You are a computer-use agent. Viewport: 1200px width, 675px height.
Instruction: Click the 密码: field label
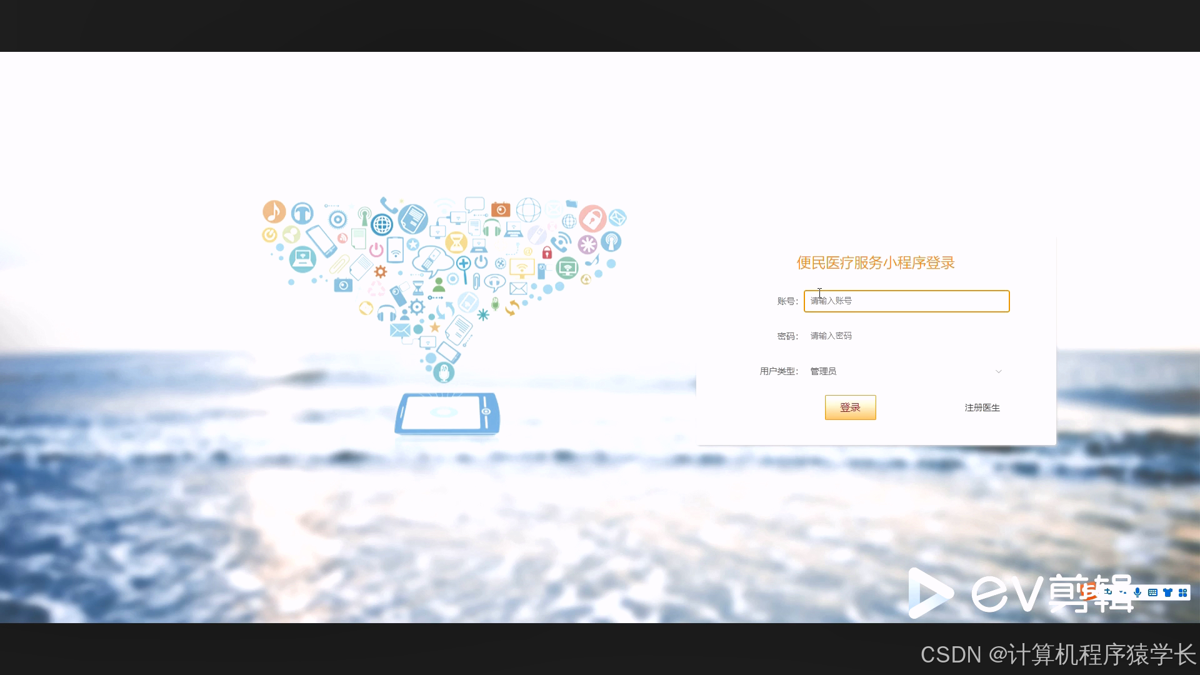point(787,336)
